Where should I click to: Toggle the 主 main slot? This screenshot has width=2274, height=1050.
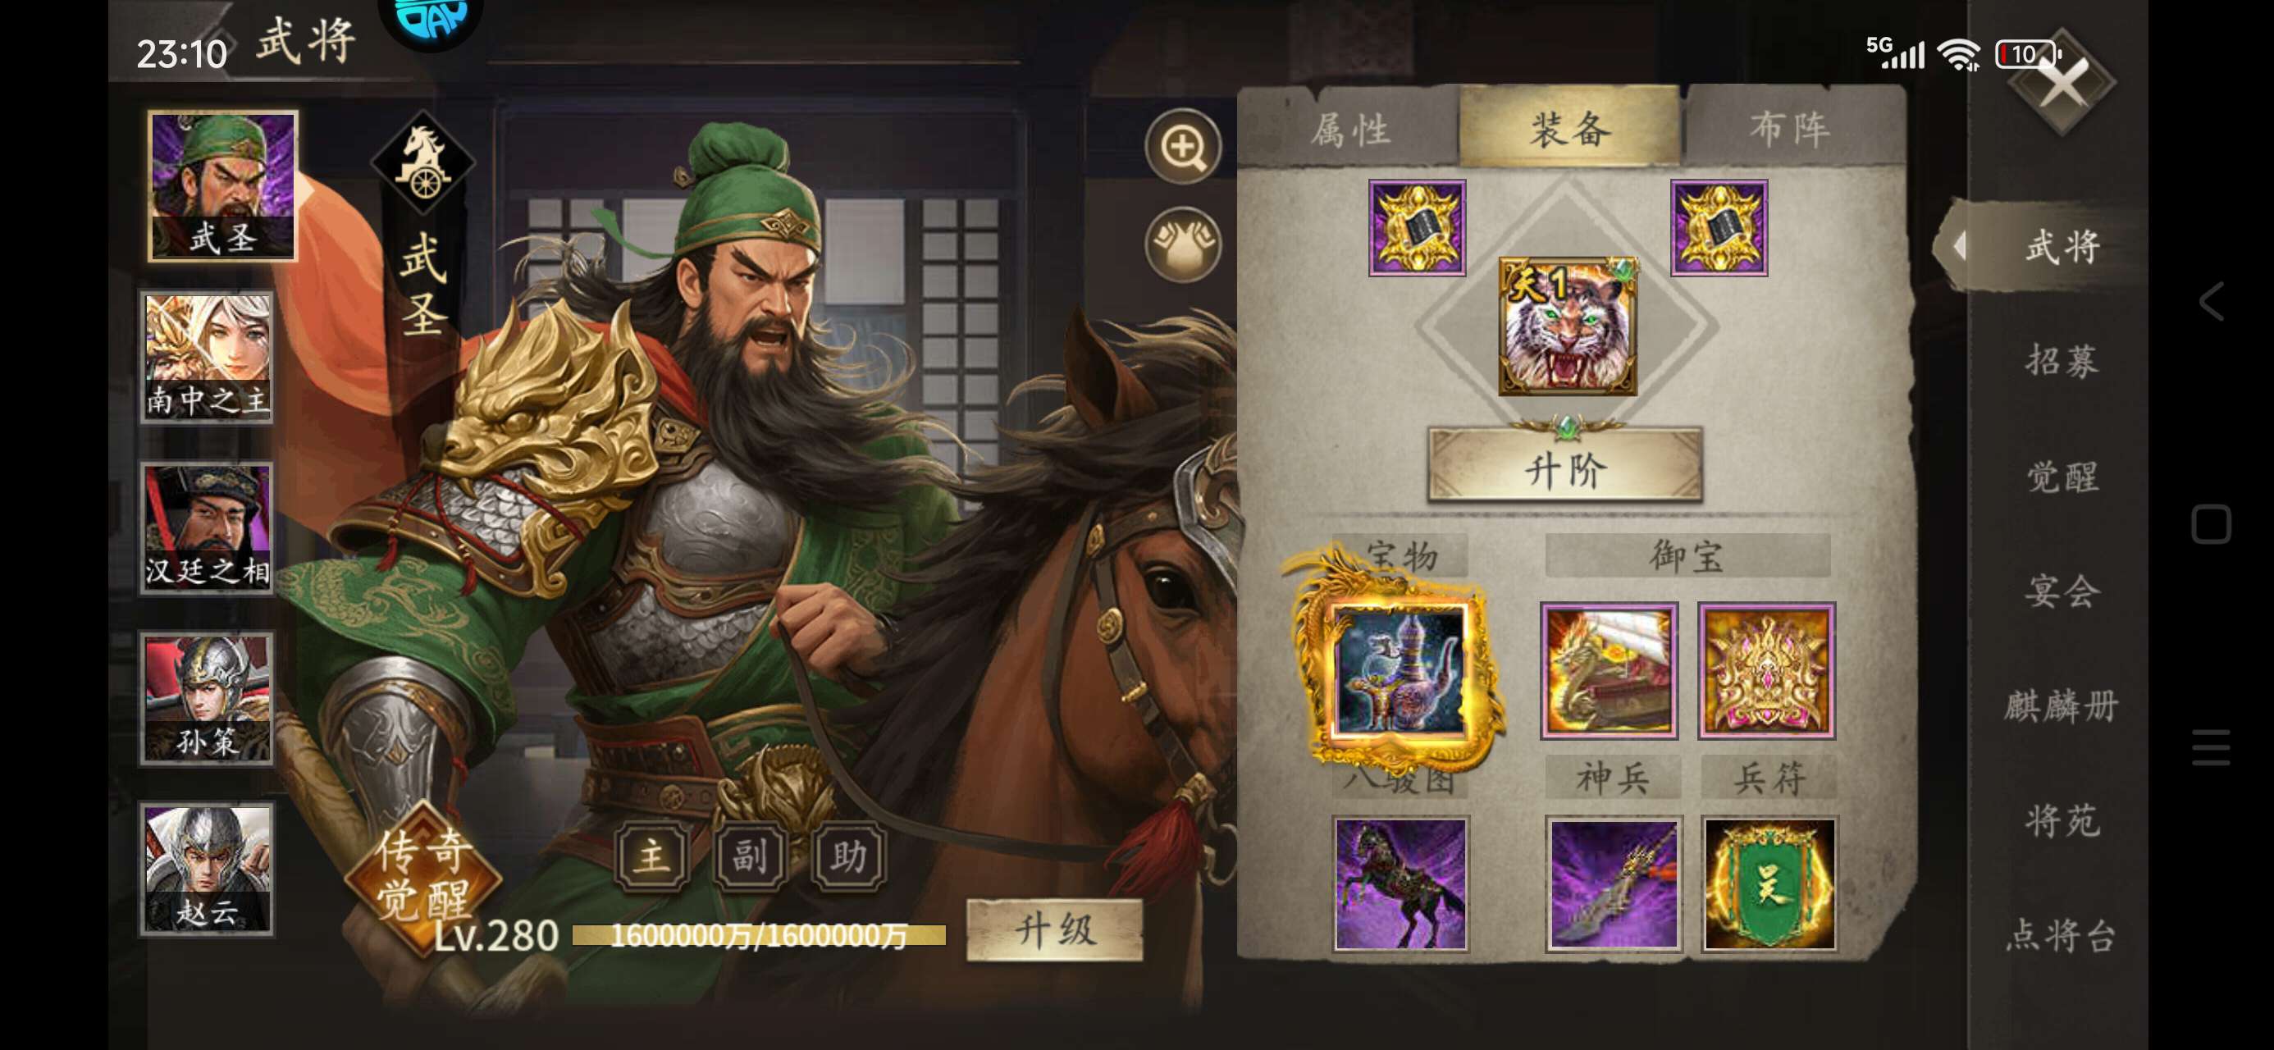(652, 855)
